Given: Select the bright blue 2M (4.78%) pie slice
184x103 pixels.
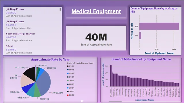Looking at the screenshot, I should (41, 72).
